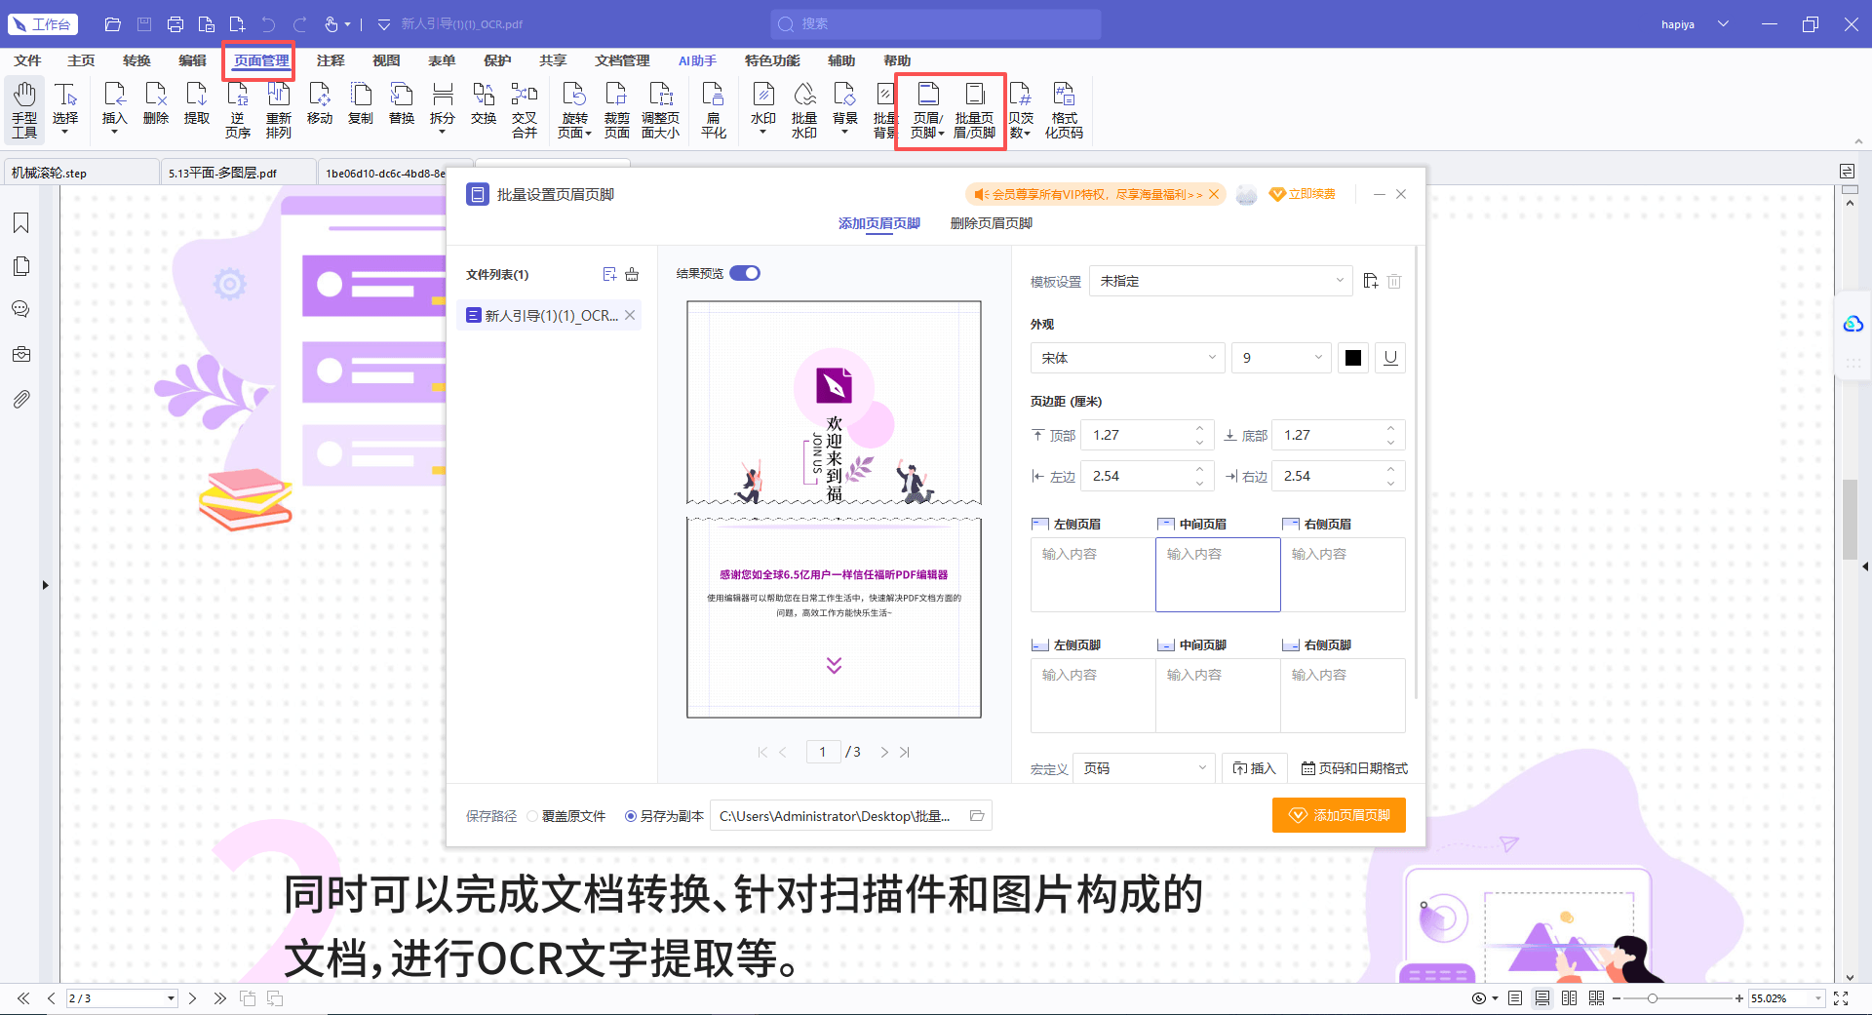Toggle continuous page view in status bar

click(x=1541, y=997)
